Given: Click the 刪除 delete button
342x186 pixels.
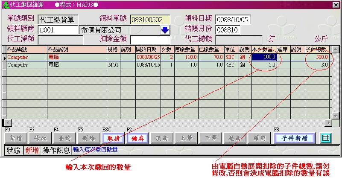Looking at the screenshot, I should (88, 138).
